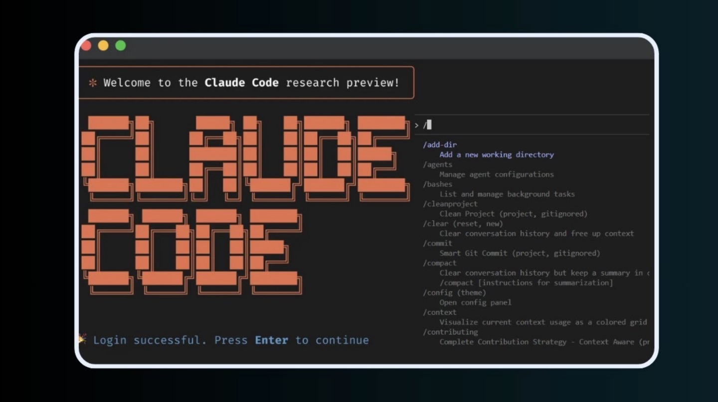The height and width of the screenshot is (402, 718).
Task: Click the yellow minimize traffic light
Action: (x=103, y=45)
